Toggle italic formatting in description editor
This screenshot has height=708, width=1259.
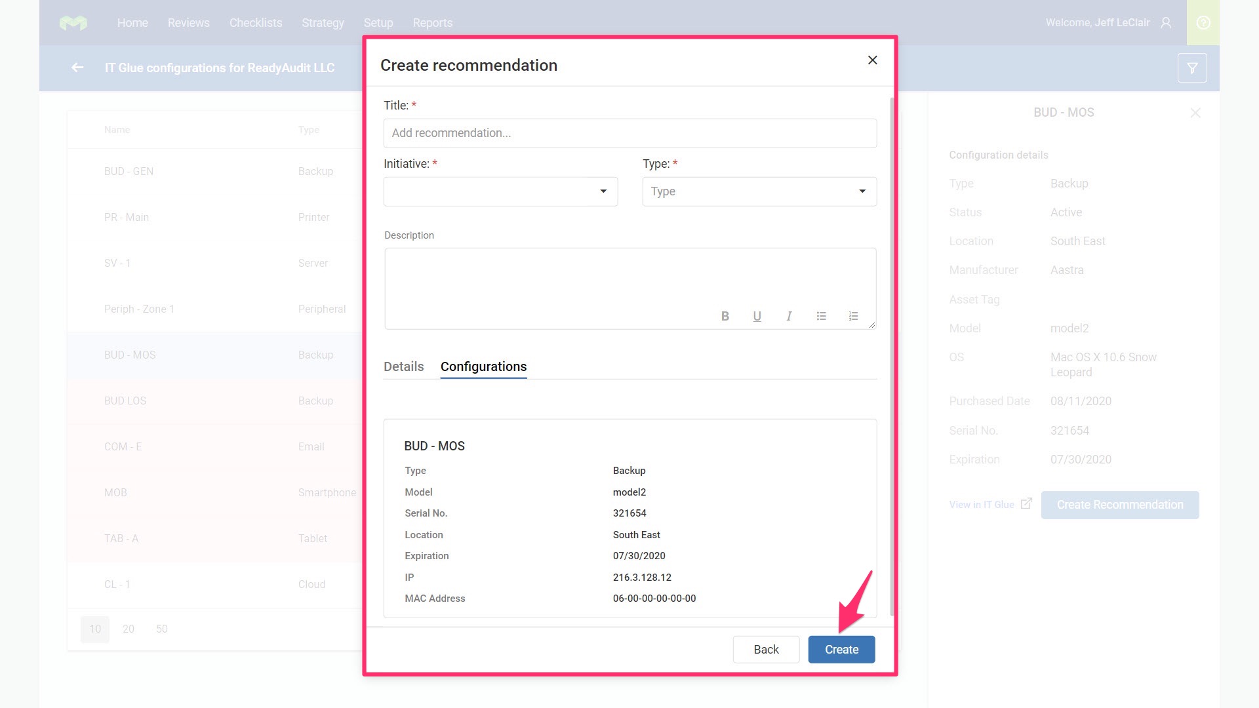789,316
